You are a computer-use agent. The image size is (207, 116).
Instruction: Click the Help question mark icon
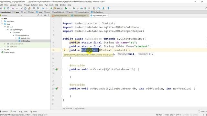108,8
